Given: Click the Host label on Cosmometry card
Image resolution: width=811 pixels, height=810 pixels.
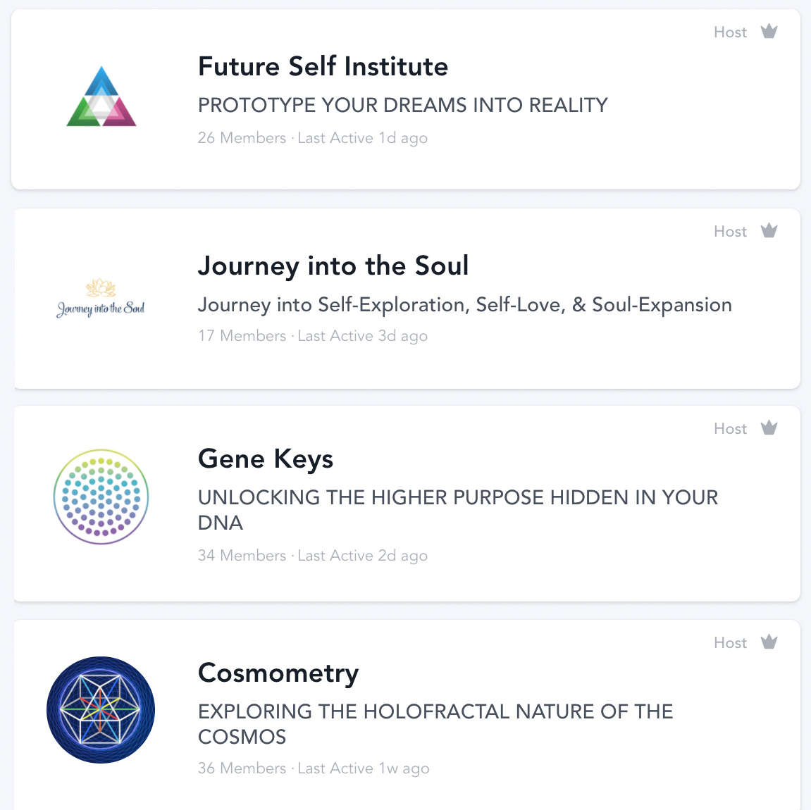Looking at the screenshot, I should [x=730, y=642].
